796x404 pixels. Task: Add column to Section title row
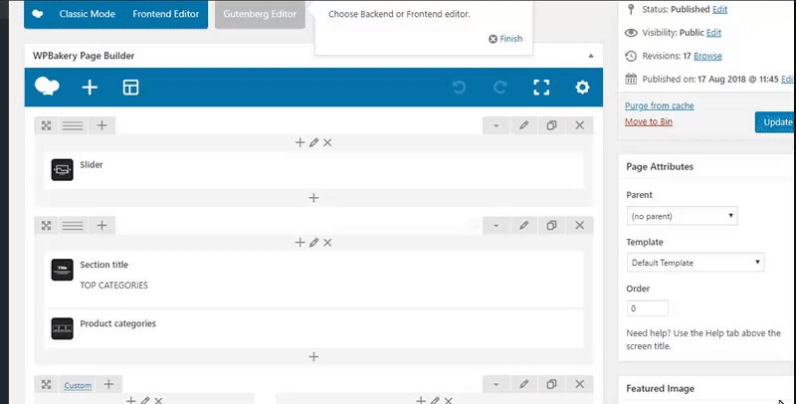(x=102, y=225)
